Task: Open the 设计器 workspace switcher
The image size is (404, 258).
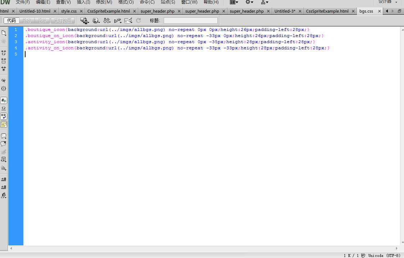Action: tap(387, 2)
